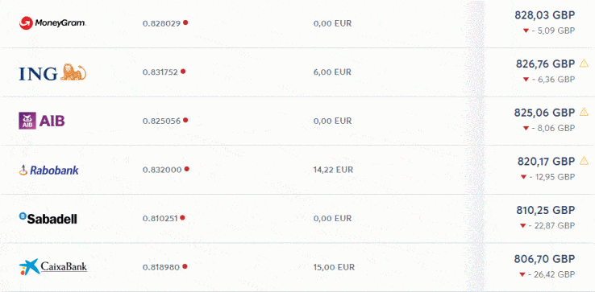This screenshot has width=595, height=292.
Task: Click the 15,00 EUR CaixaBank fee
Action: 334,267
